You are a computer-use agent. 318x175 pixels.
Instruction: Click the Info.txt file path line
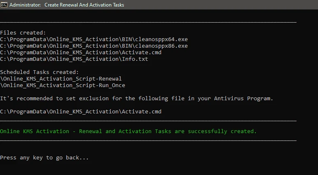tap(74, 59)
